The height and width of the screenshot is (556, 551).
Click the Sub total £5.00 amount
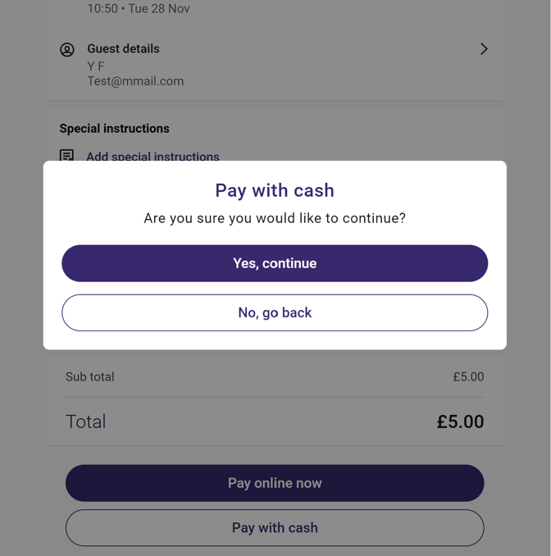tap(468, 376)
